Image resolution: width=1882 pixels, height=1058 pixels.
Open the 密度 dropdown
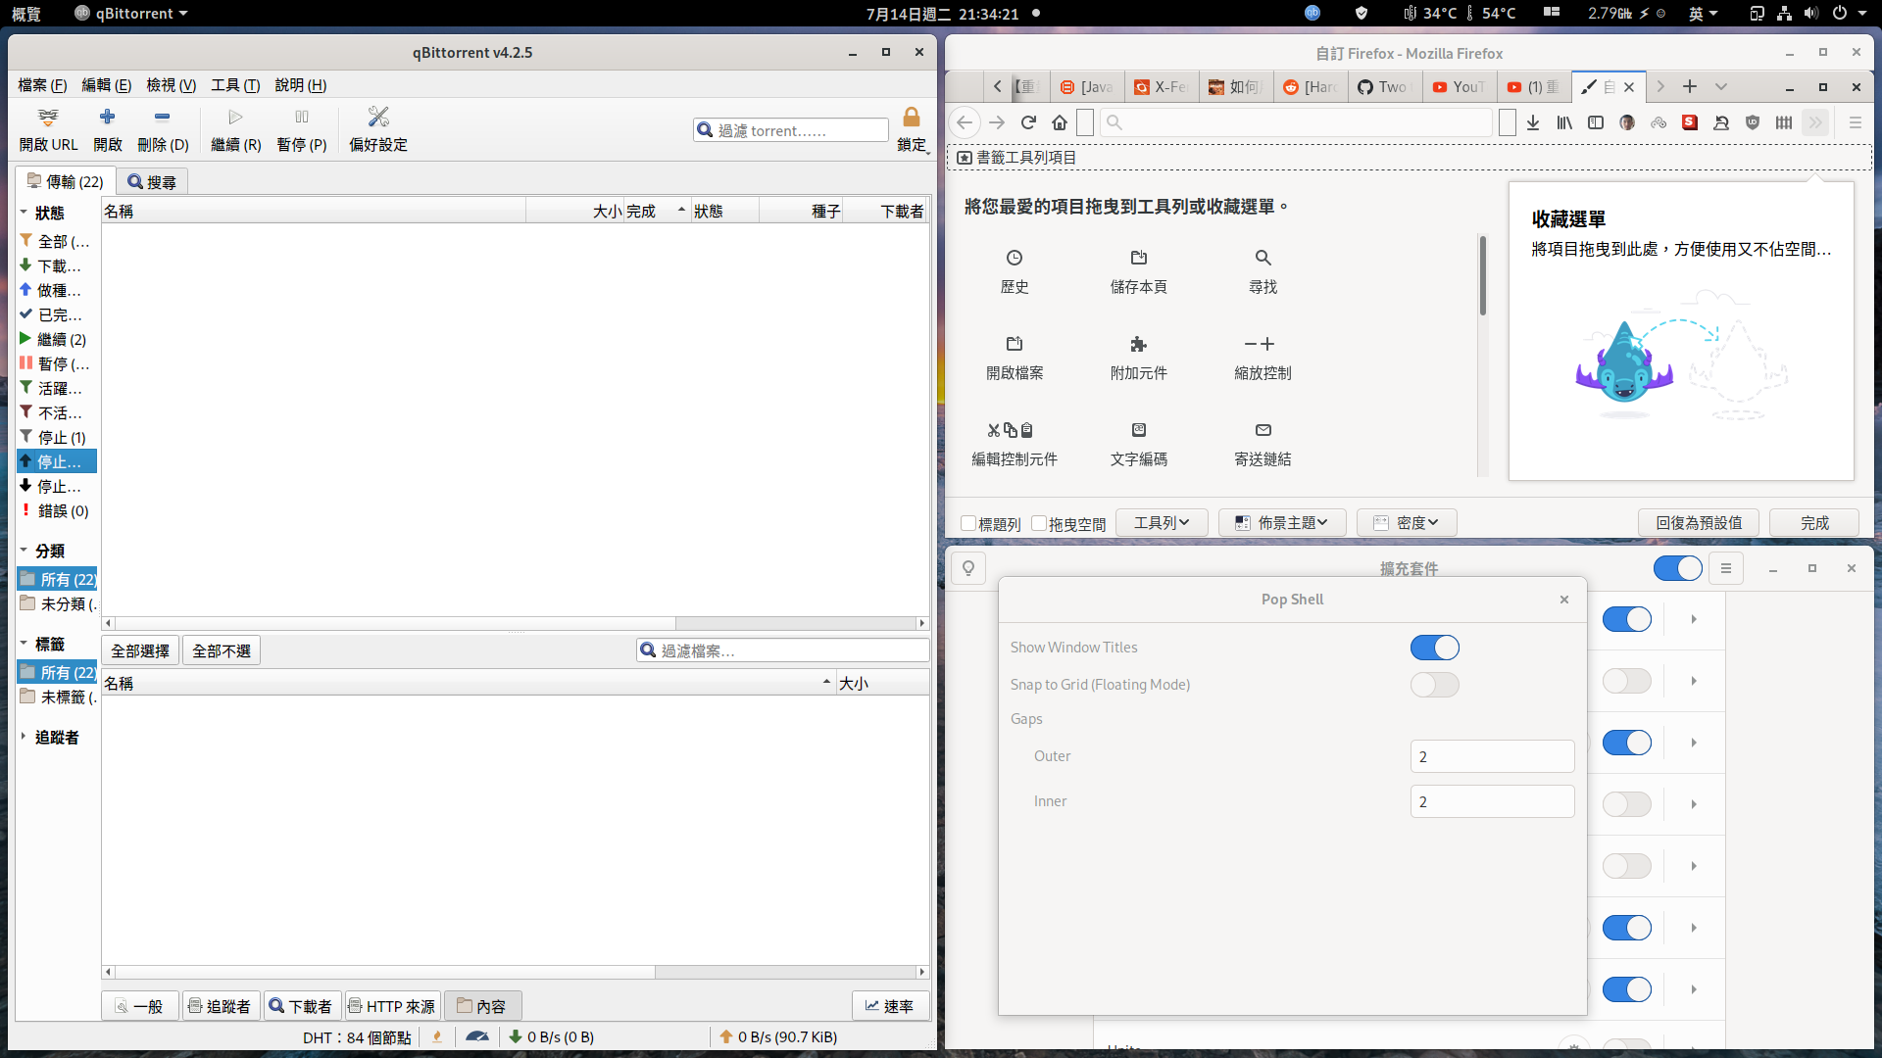click(x=1407, y=523)
